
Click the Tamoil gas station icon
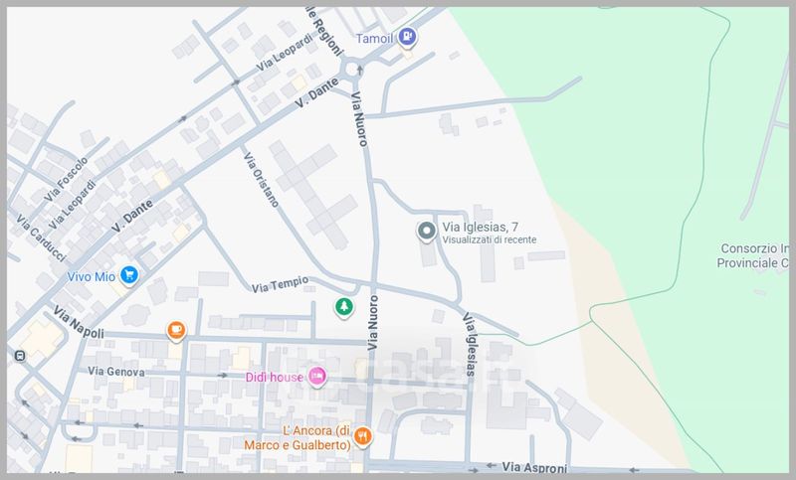click(x=408, y=38)
